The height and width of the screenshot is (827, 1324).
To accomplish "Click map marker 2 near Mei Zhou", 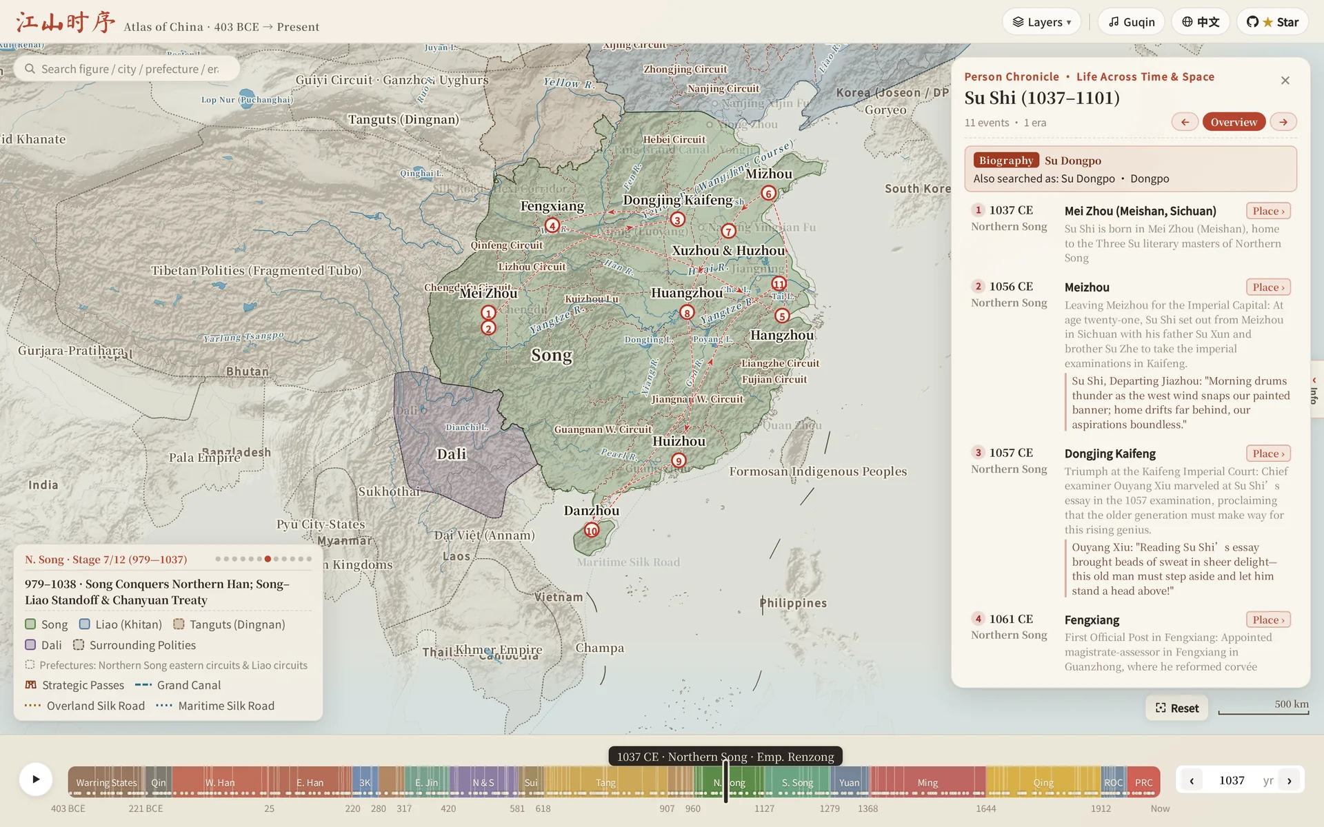I will (x=488, y=328).
